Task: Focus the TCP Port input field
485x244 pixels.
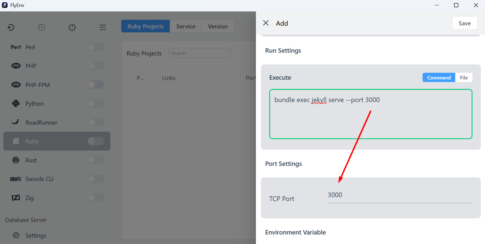Action: 400,195
